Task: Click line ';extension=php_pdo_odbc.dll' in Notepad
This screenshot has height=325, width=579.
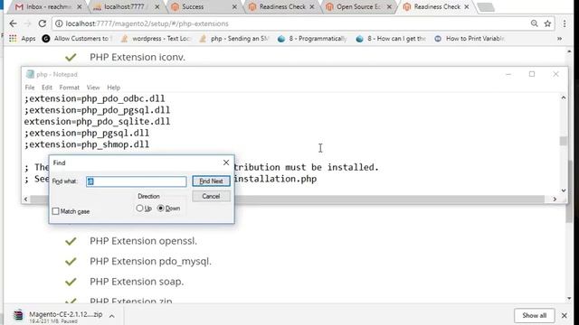Action: [x=94, y=98]
